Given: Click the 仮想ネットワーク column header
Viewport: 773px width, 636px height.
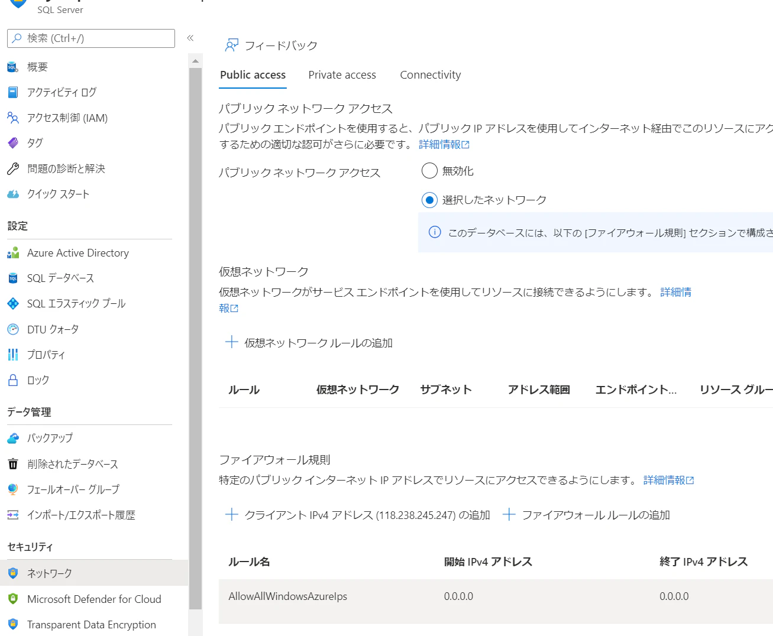Looking at the screenshot, I should 358,390.
